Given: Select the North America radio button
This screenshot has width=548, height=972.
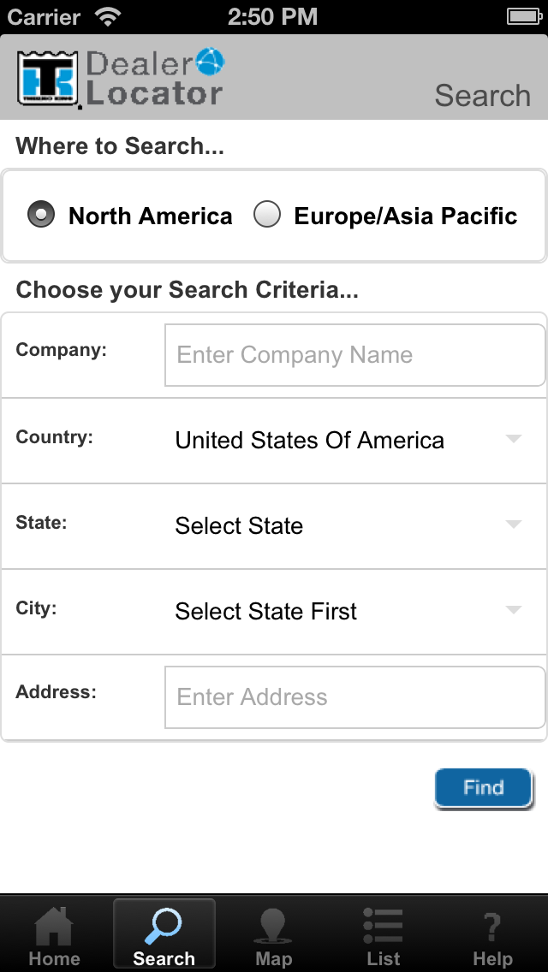Looking at the screenshot, I should [41, 215].
